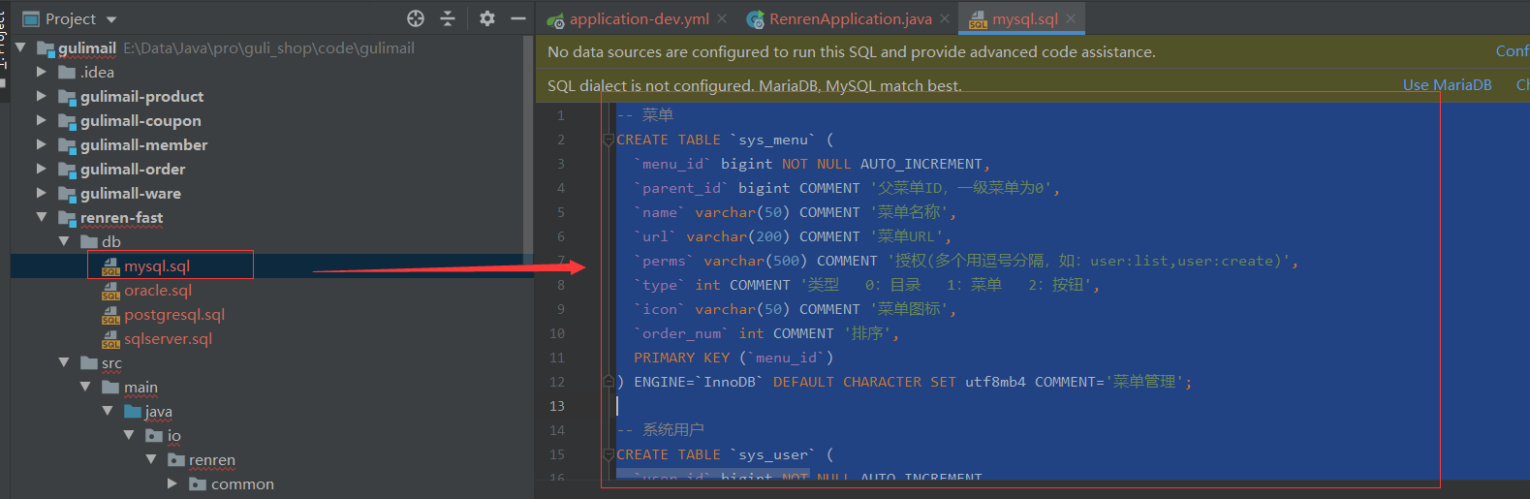Click the Use MariaDB link
The width and height of the screenshot is (1530, 499).
pos(1447,85)
